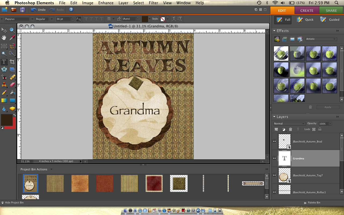Screen dimensions: 344x215
Task: Select the Red Eye Removal tool
Action: pos(4,77)
